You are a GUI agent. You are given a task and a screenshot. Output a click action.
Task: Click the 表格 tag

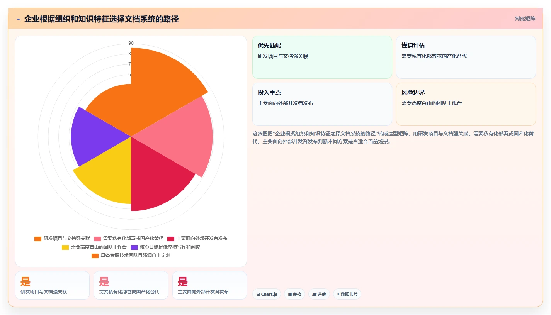294,294
